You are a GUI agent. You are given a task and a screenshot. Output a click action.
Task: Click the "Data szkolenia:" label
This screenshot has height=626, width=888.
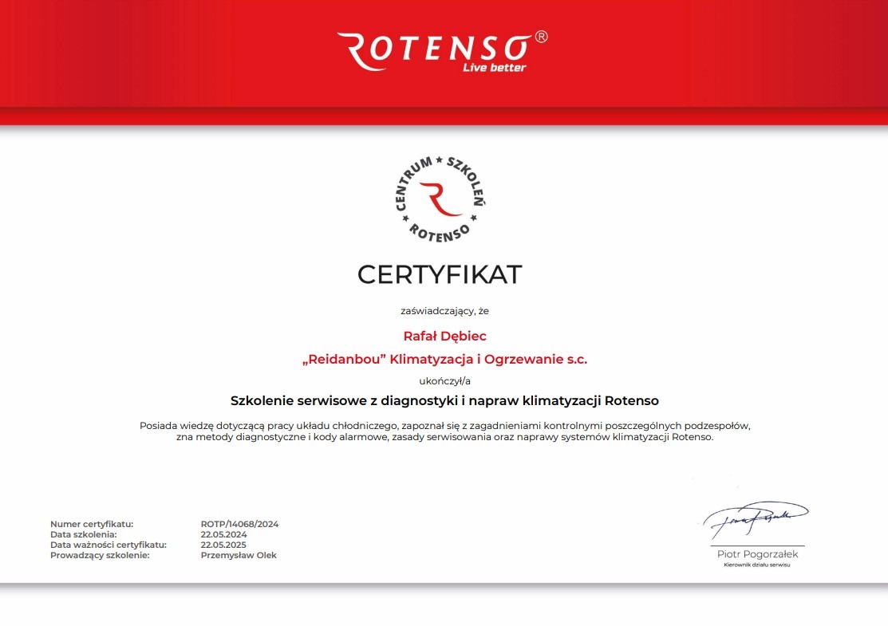coord(84,534)
